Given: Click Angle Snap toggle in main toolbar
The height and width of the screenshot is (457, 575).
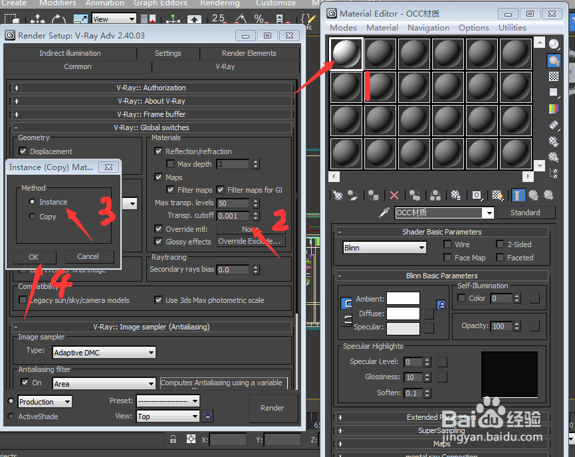Looking at the screenshot, I should point(241,19).
